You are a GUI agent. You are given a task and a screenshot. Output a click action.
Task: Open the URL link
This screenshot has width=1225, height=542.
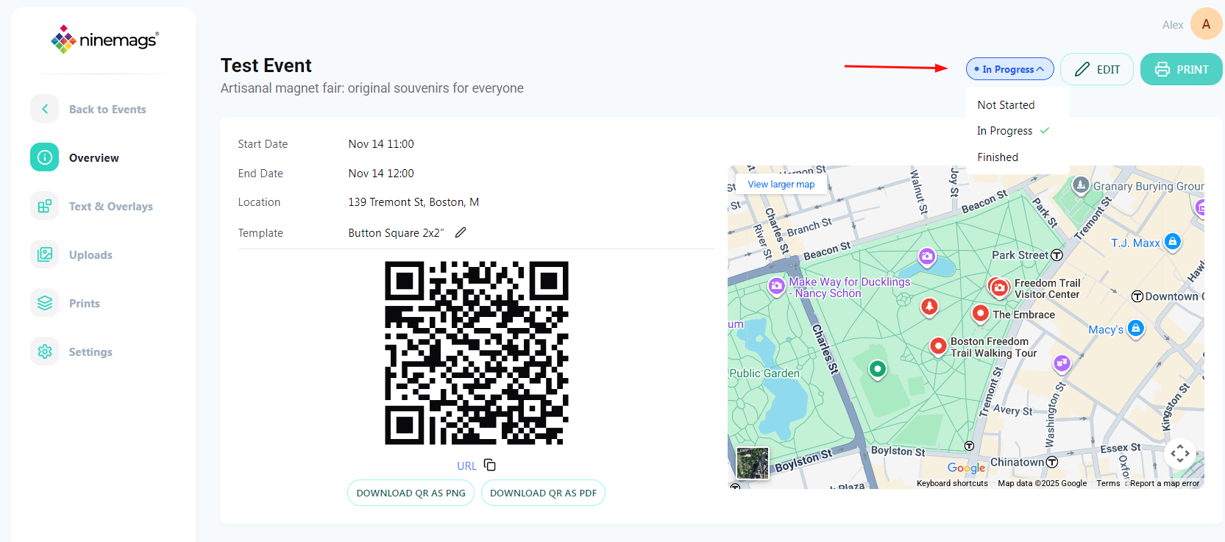[x=466, y=466]
